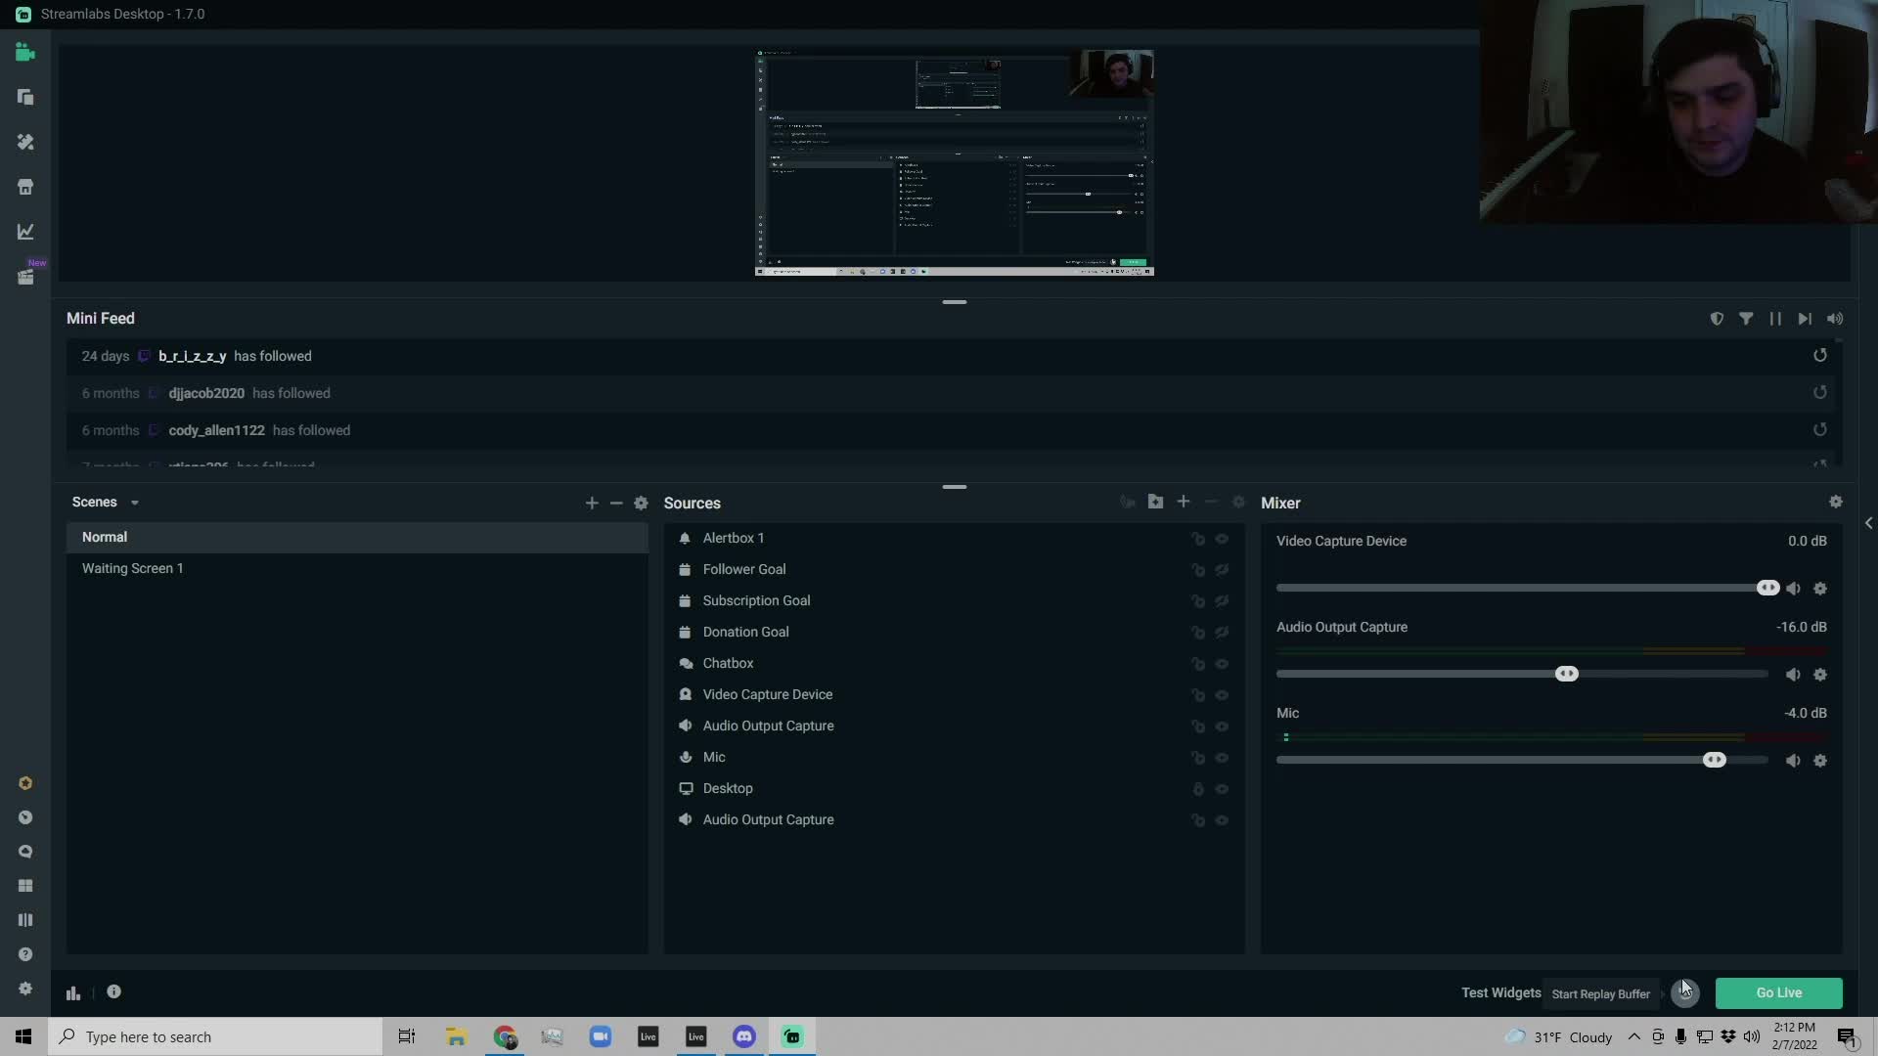The width and height of the screenshot is (1878, 1056).
Task: Skip the current alert in Mini Feed
Action: click(x=1805, y=319)
